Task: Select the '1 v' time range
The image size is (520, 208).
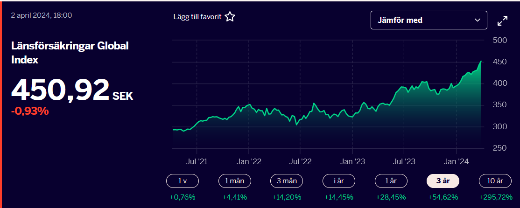Action: pos(183,181)
